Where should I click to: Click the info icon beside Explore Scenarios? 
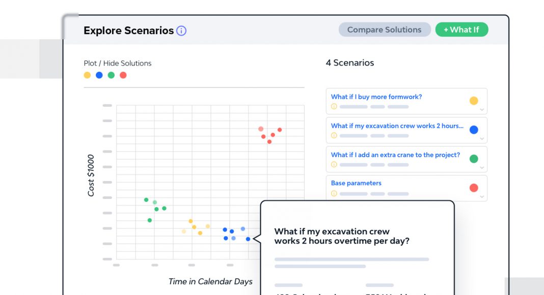(x=181, y=31)
